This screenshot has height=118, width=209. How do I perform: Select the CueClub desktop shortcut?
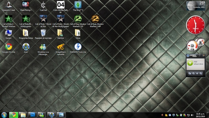point(43,6)
